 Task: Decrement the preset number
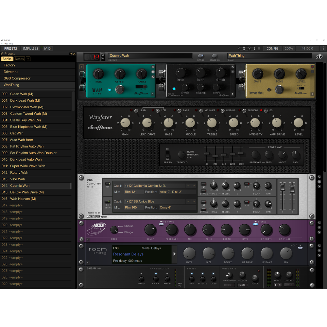coord(103,59)
